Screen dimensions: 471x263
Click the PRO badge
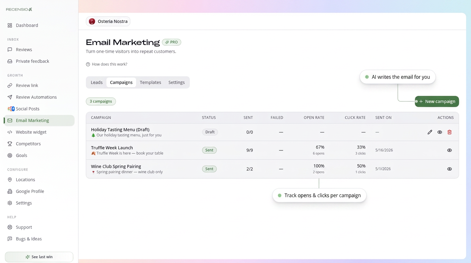point(171,42)
